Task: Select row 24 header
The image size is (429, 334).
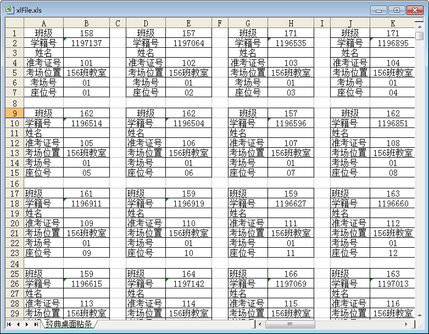Action: click(x=14, y=264)
